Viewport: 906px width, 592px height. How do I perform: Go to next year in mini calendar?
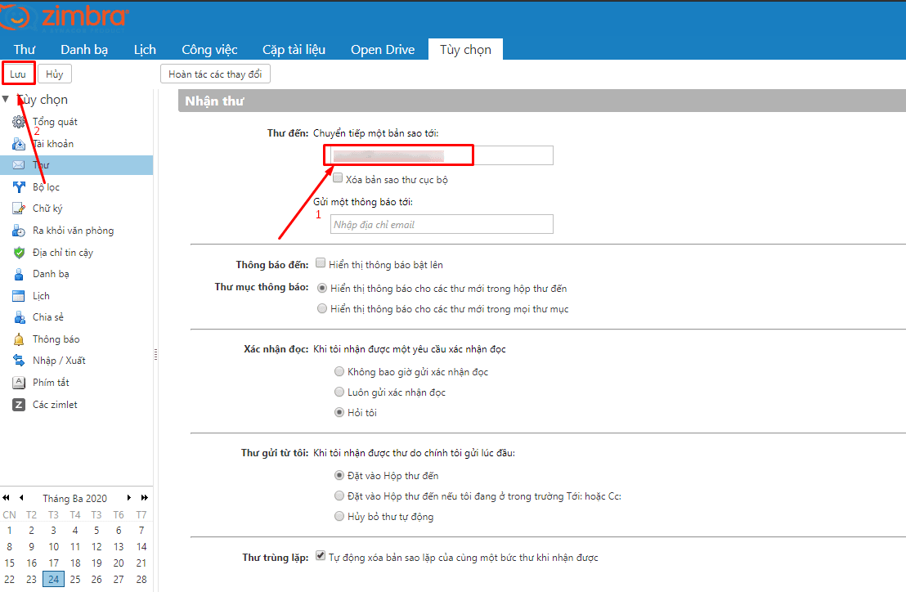(145, 498)
